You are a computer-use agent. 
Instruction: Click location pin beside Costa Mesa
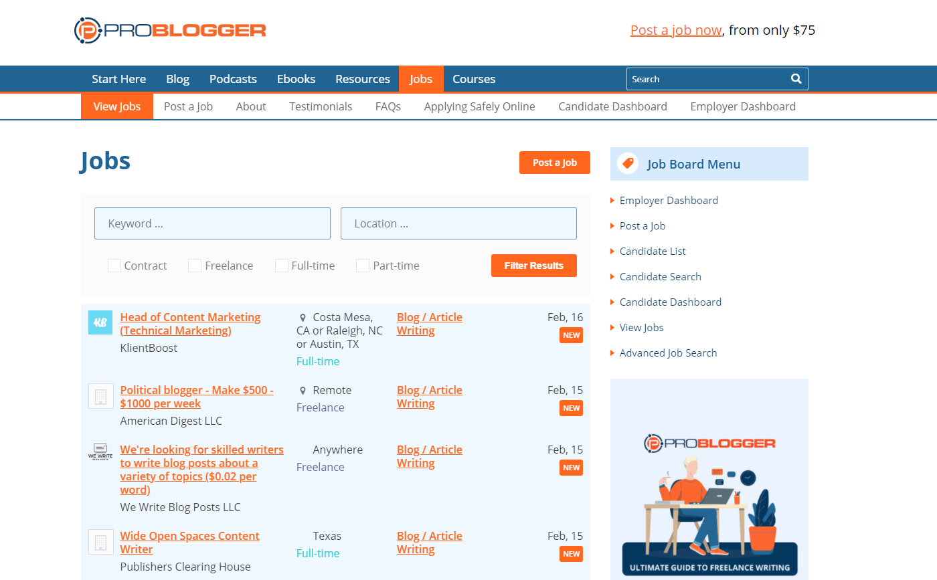(303, 318)
